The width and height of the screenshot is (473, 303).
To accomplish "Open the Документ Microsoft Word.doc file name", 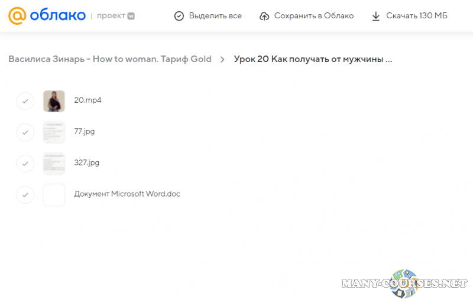I will pyautogui.click(x=127, y=194).
